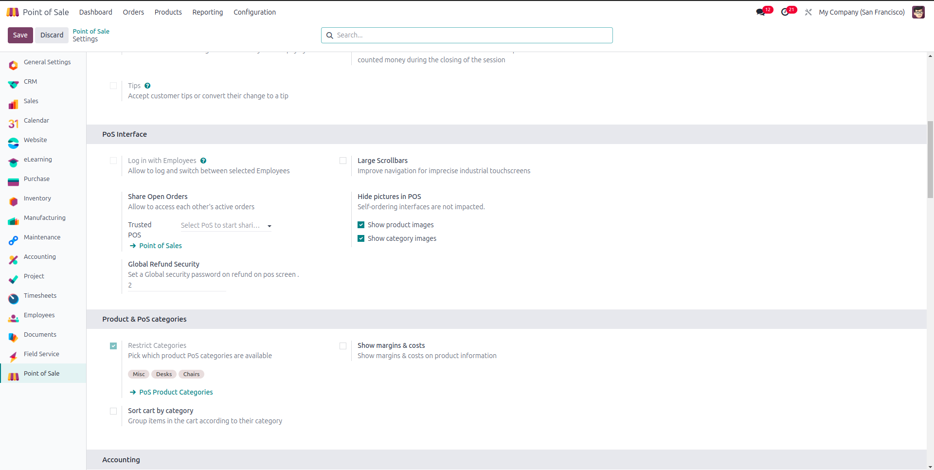Click the user avatar in top right
Screen dimensions: 934x470
click(x=918, y=12)
